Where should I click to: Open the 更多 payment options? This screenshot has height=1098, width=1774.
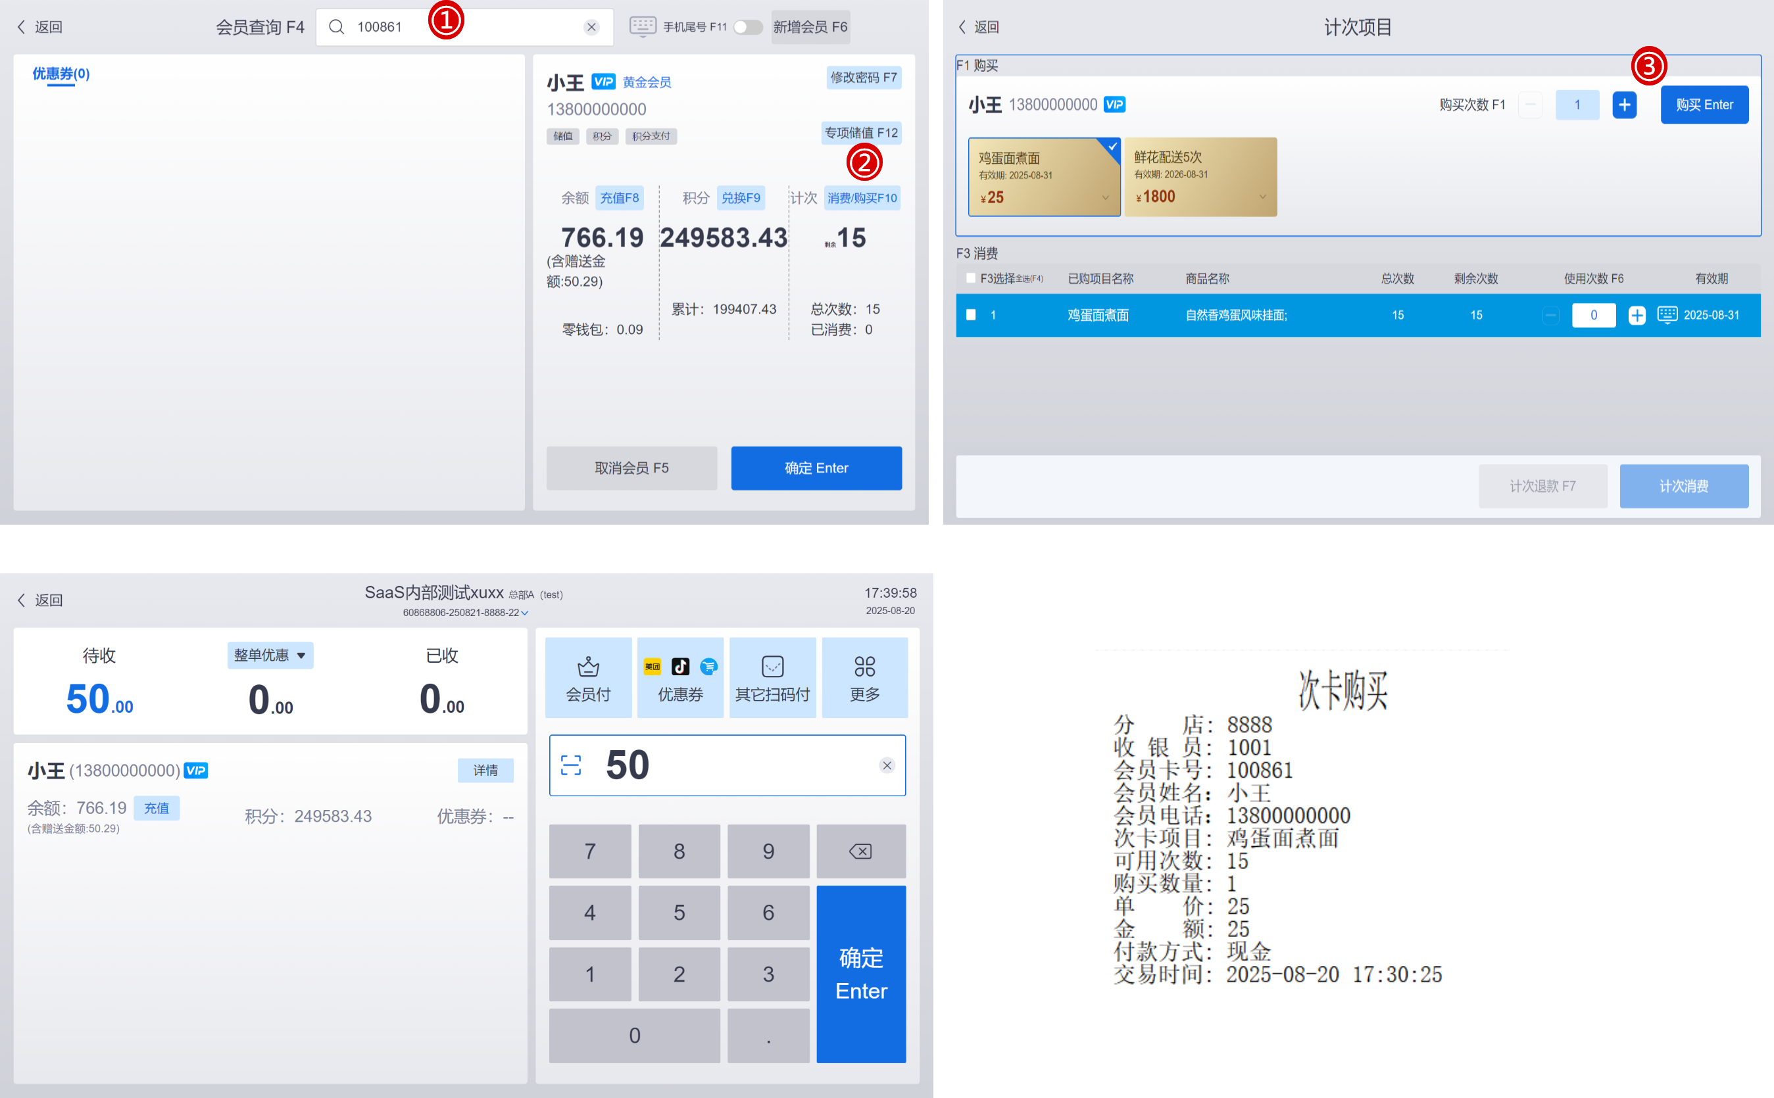[864, 677]
